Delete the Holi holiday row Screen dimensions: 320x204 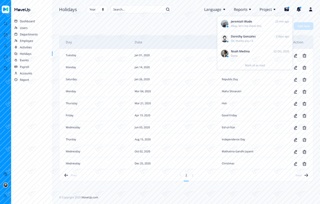304,104
